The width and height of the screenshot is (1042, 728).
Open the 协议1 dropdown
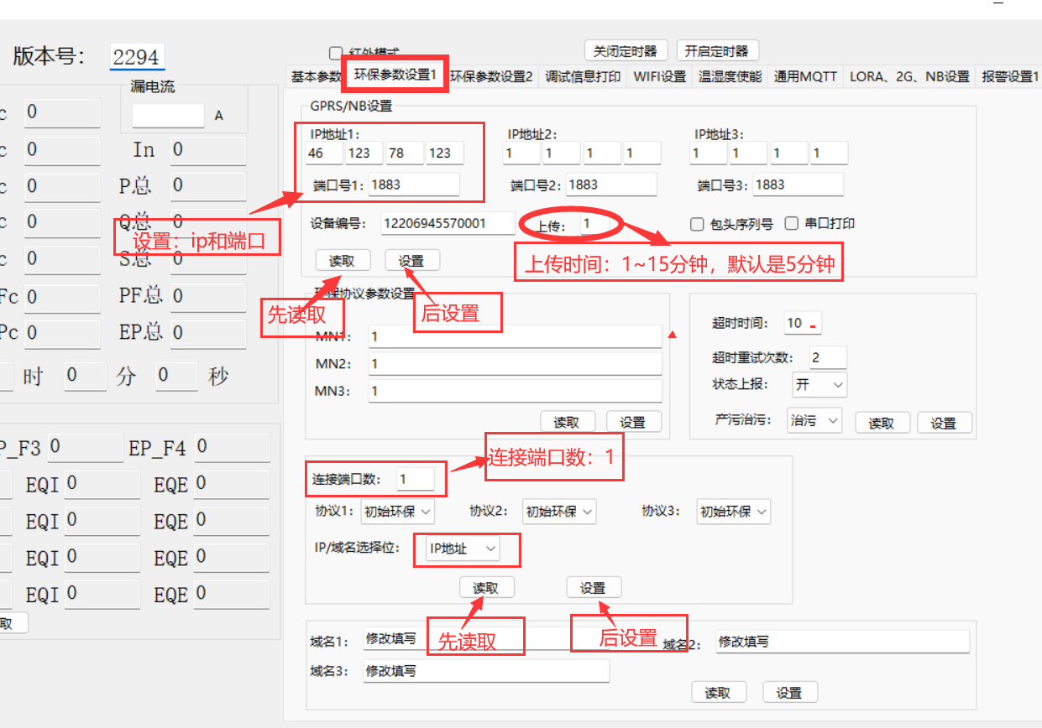point(398,511)
